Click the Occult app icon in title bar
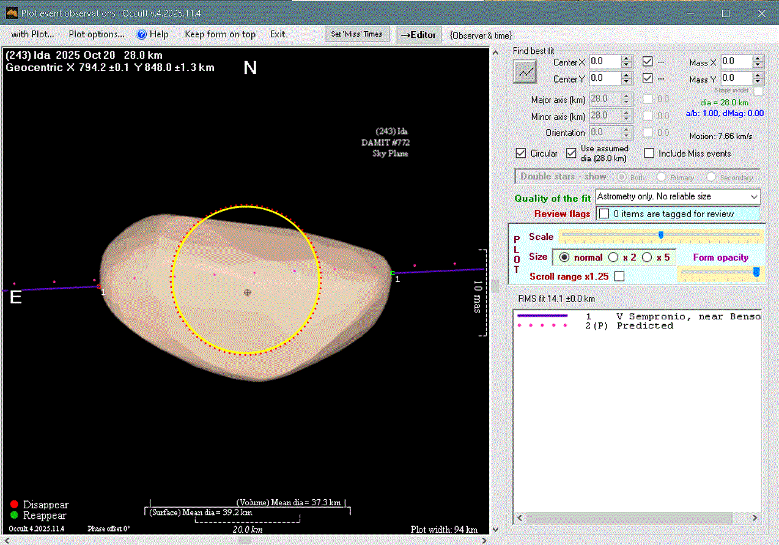Image resolution: width=779 pixels, height=545 pixels. point(12,13)
